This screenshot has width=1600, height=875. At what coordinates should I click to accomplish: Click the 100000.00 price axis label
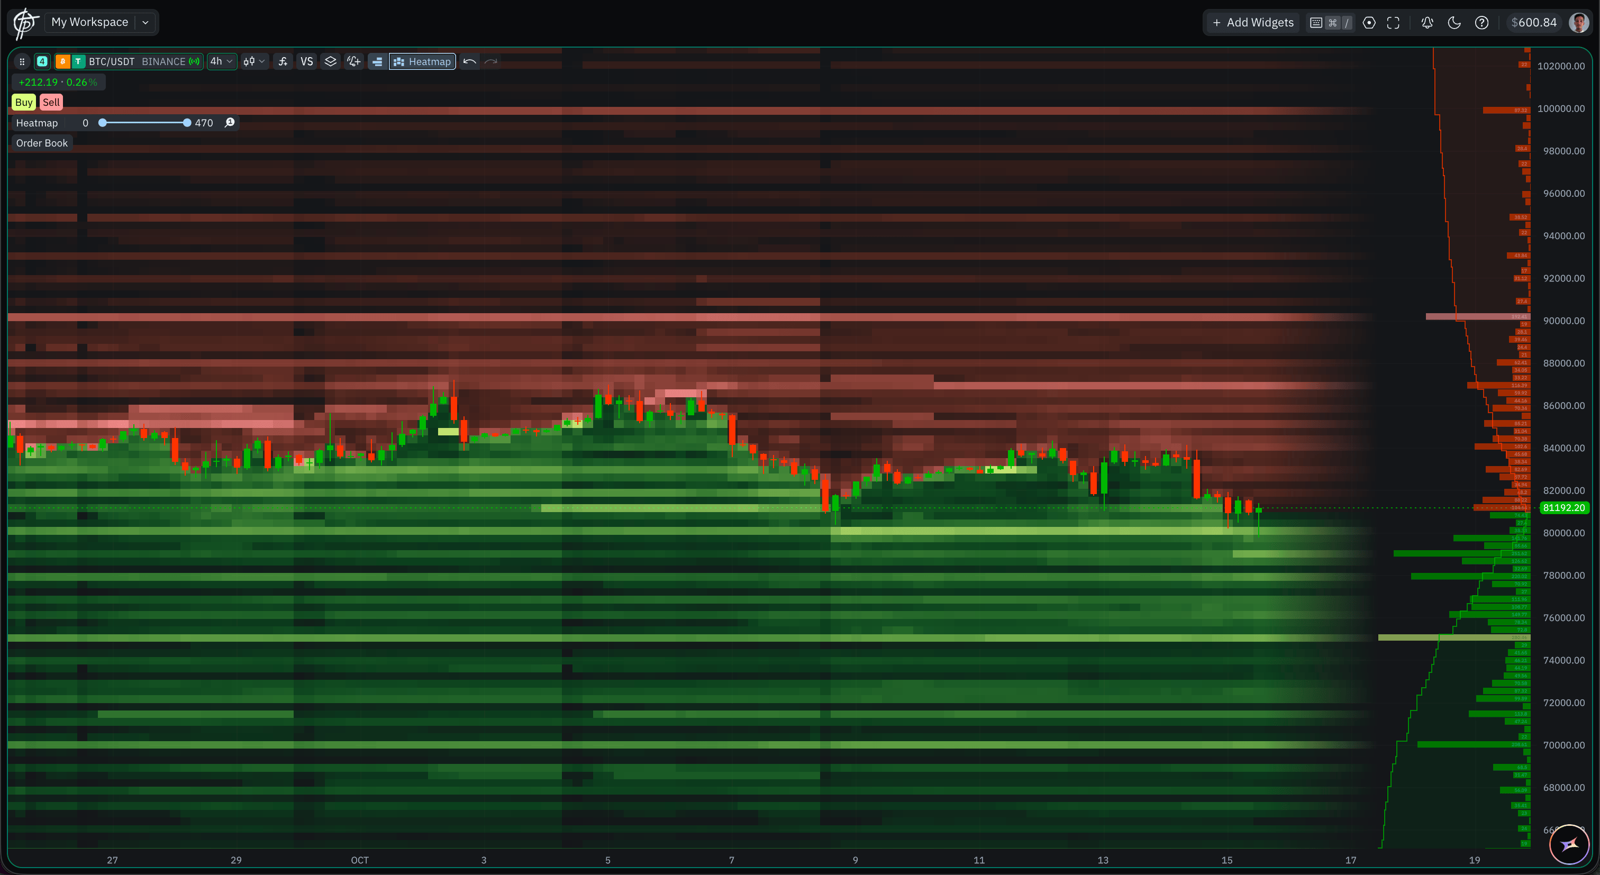pos(1561,108)
